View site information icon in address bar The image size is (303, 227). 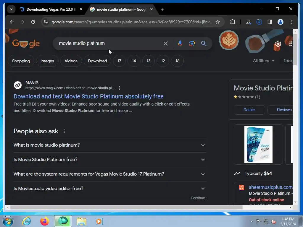(x=46, y=22)
